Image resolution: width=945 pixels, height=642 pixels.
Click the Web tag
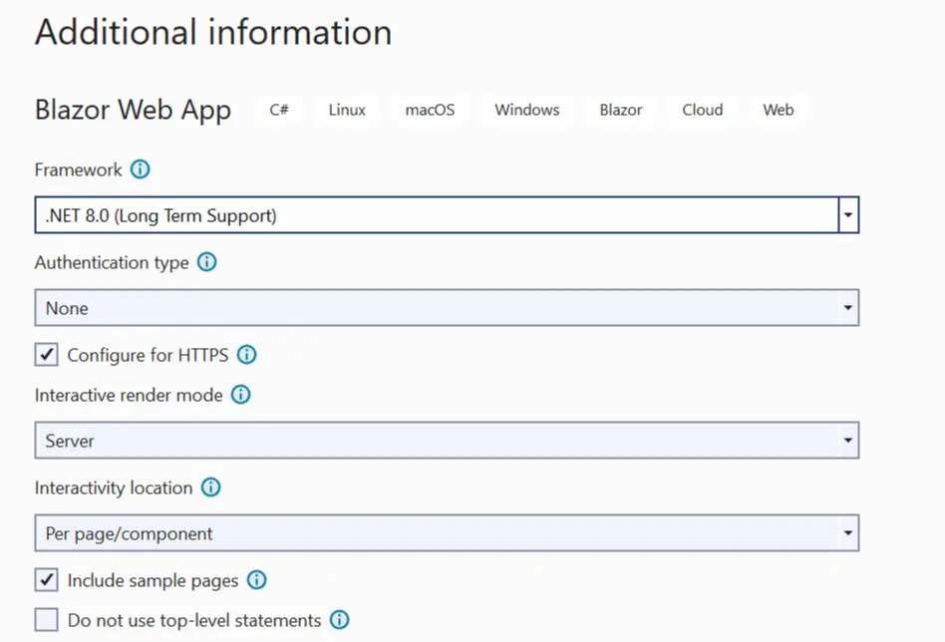click(779, 110)
